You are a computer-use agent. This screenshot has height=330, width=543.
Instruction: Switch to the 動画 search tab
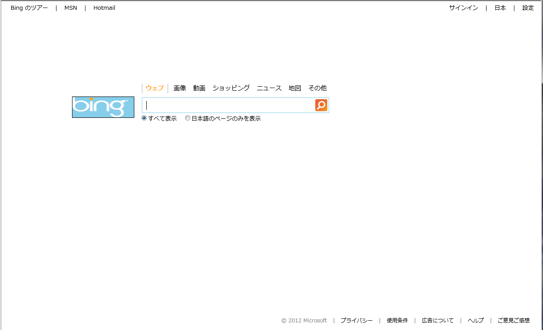tap(199, 88)
